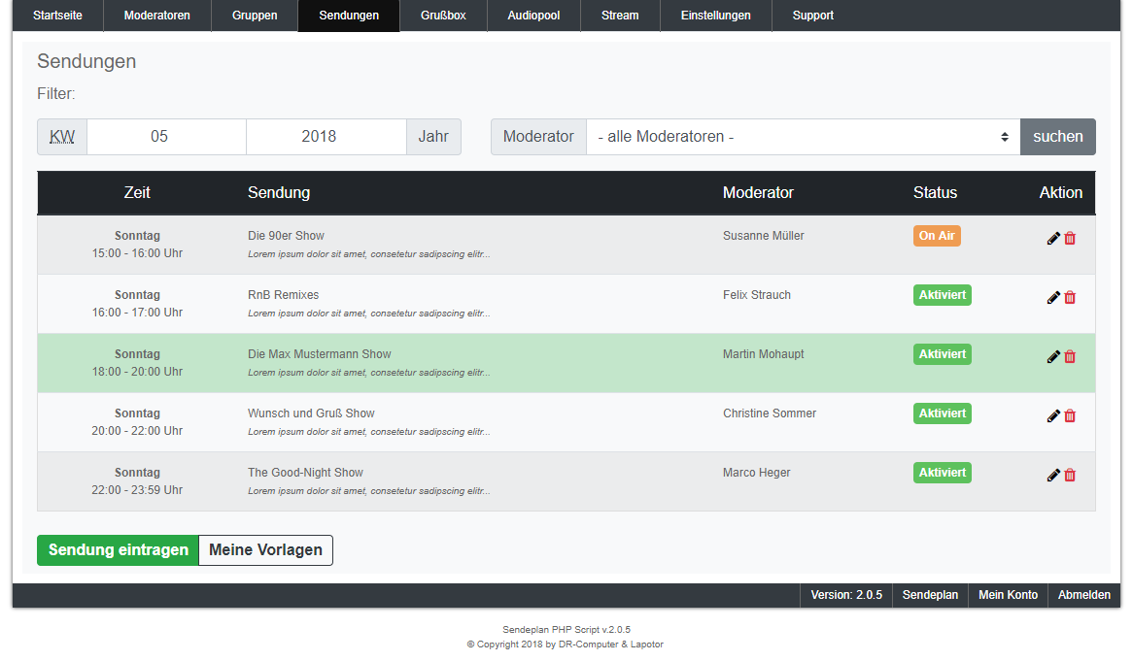This screenshot has height=661, width=1133.
Task: Click the Sendung eintragen button
Action: click(118, 550)
